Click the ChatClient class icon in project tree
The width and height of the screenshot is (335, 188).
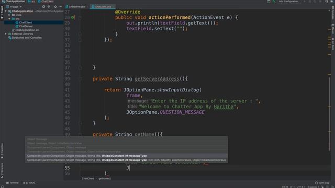click(x=17, y=22)
